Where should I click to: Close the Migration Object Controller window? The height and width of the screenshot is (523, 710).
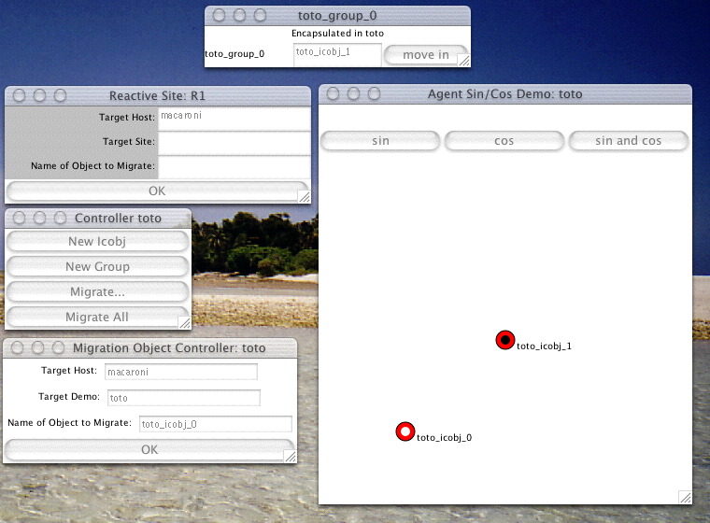coord(17,347)
